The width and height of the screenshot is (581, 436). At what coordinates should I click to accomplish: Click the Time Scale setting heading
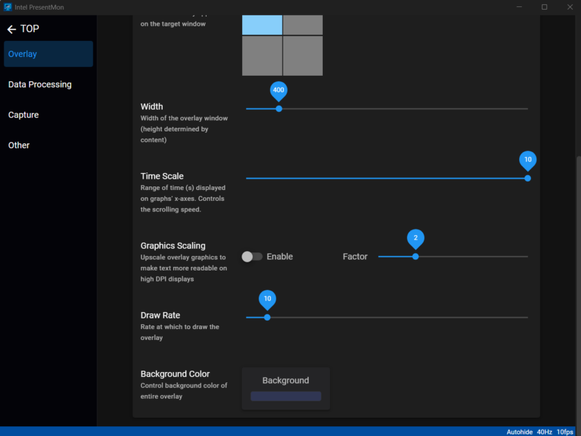pos(162,177)
